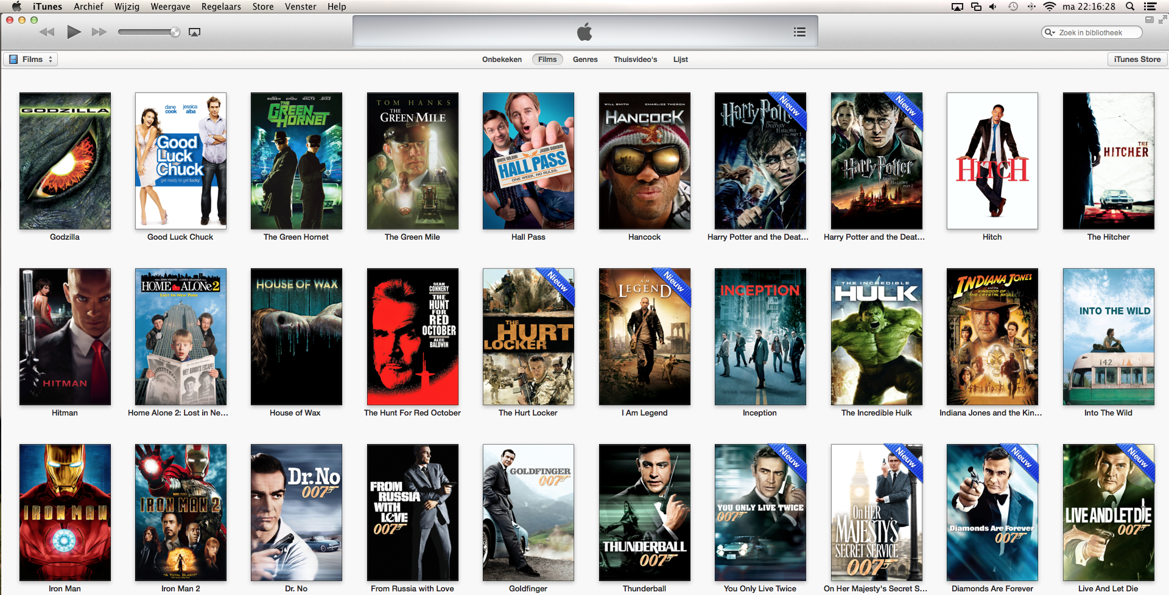
Task: Click the Wi-Fi status icon
Action: [x=1049, y=7]
